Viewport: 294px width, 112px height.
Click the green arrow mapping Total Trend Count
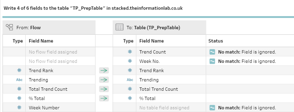pyautogui.click(x=104, y=89)
